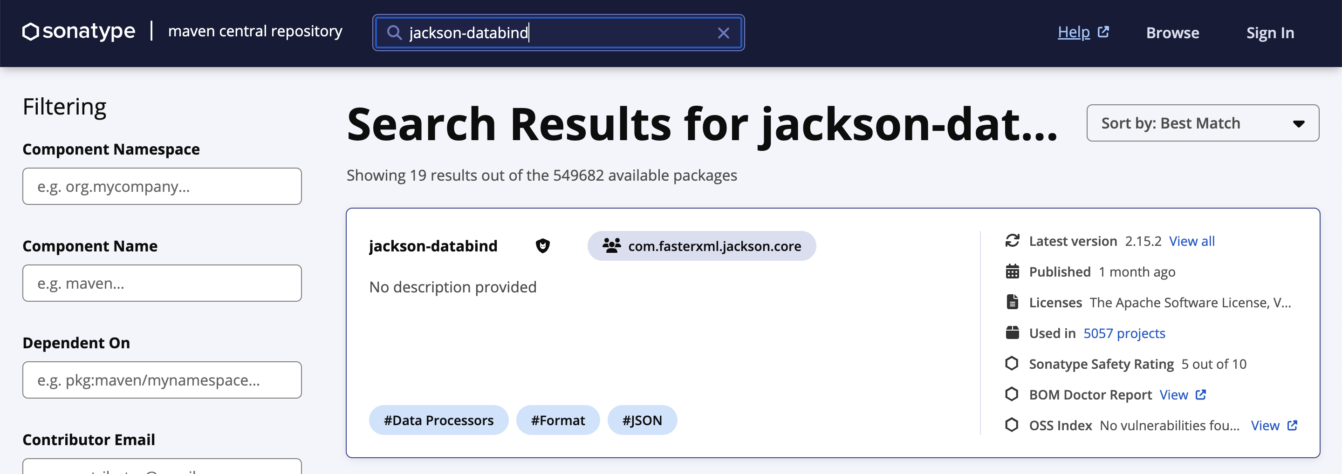Click the search magnifier icon
This screenshot has width=1342, height=474.
394,33
